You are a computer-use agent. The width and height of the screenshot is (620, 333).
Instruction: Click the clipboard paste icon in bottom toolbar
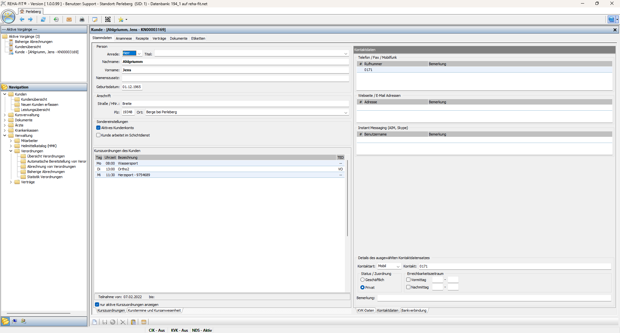(x=133, y=322)
